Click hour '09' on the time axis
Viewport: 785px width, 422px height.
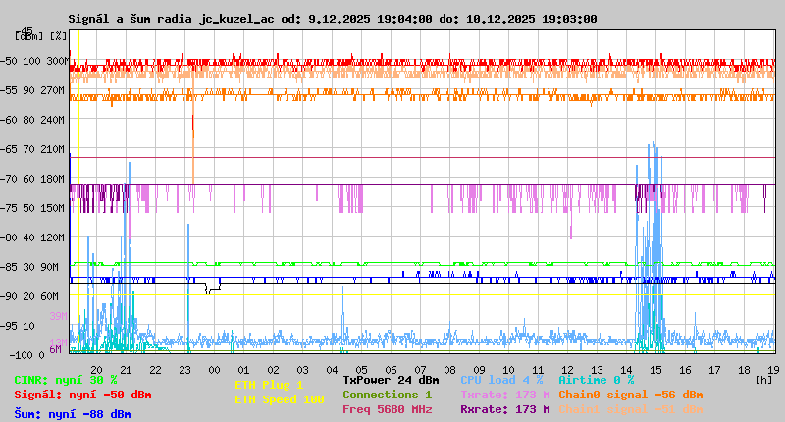coord(480,370)
